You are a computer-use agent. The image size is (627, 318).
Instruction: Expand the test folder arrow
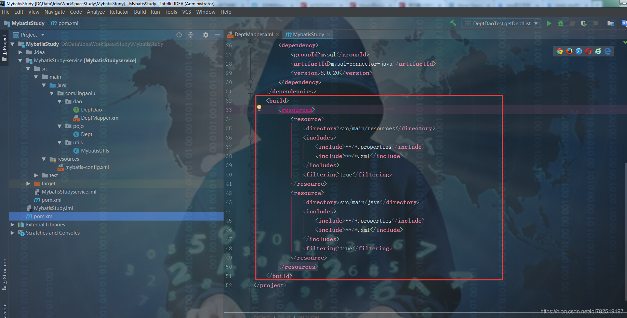pyautogui.click(x=36, y=175)
